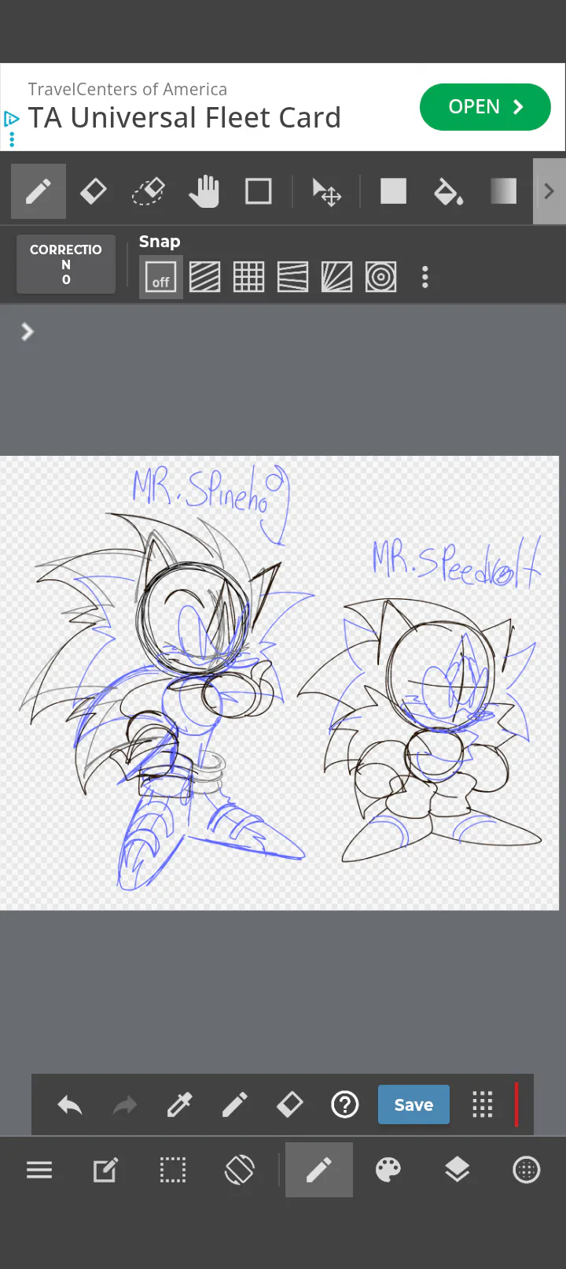Open the brush panel in bottom bar
566x1269 pixels.
tap(319, 1171)
